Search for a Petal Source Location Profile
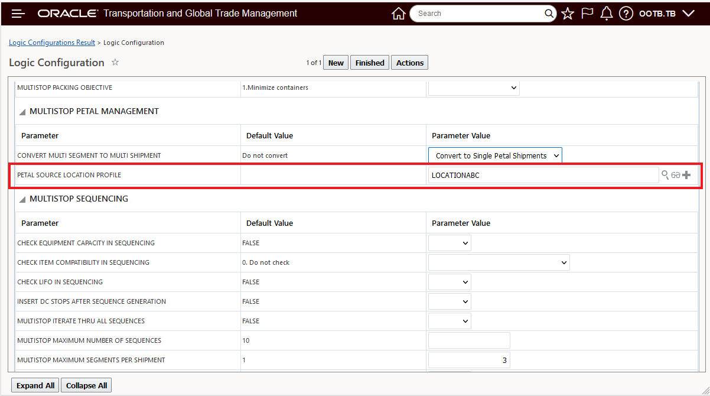Image resolution: width=710 pixels, height=396 pixels. 665,175
